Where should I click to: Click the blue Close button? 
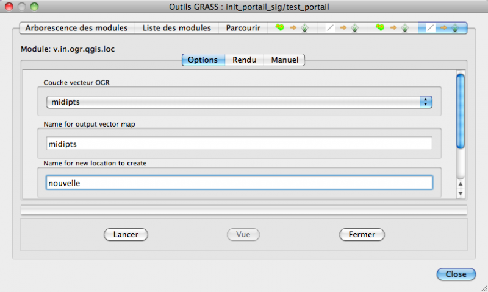click(x=456, y=274)
